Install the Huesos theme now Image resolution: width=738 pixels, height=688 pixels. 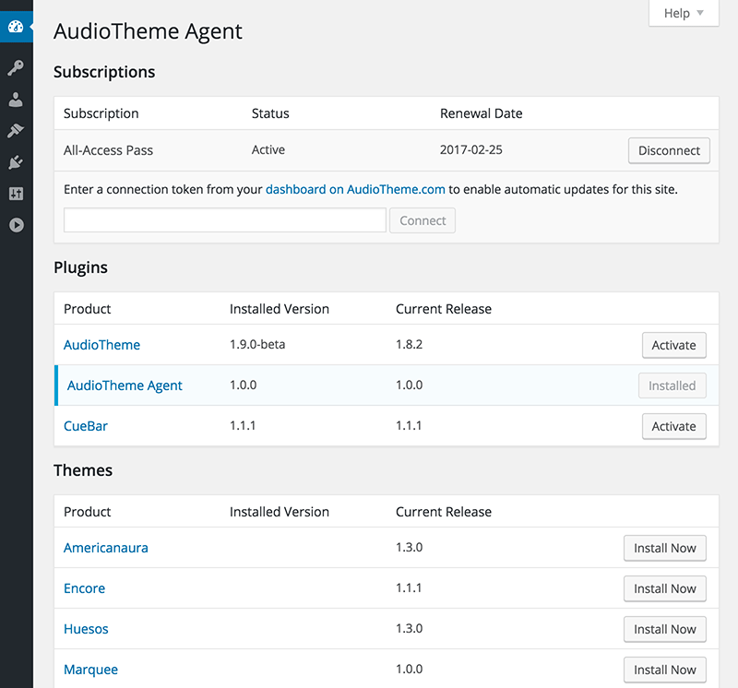664,629
